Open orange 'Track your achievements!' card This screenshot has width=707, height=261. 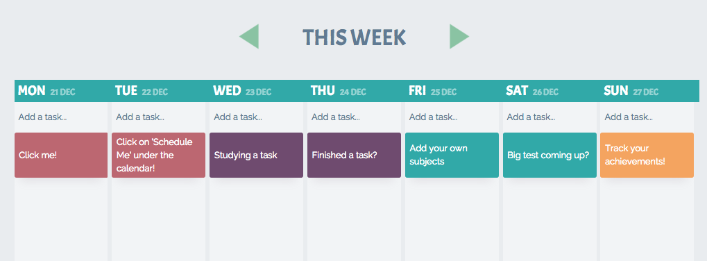[x=647, y=155]
